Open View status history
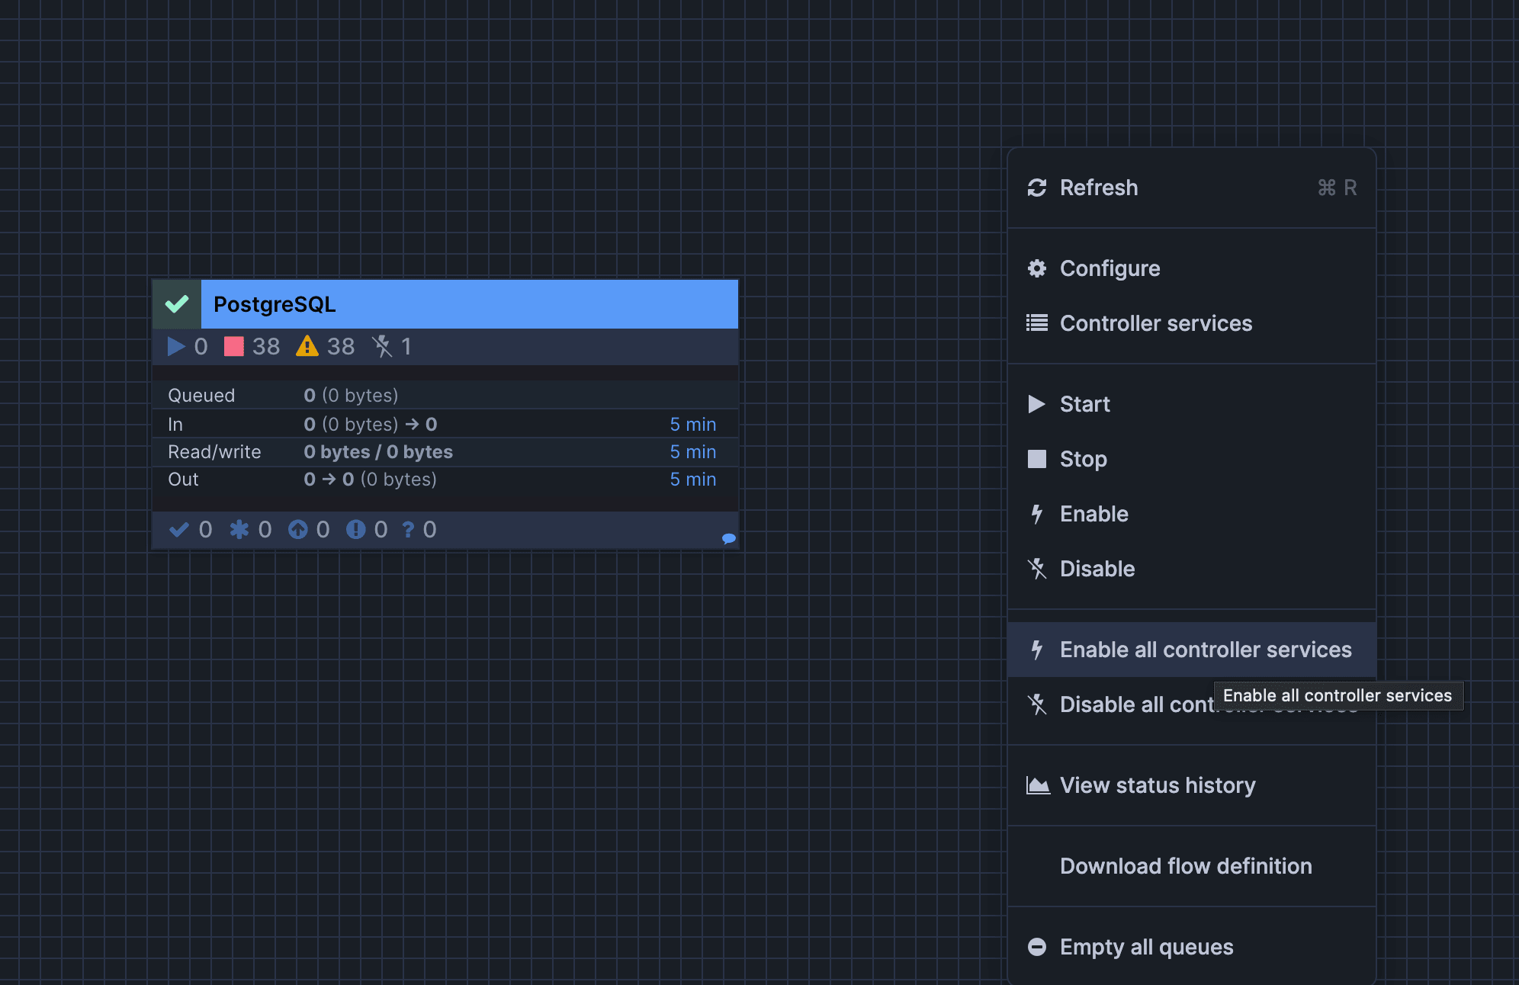The height and width of the screenshot is (985, 1519). click(x=1192, y=785)
